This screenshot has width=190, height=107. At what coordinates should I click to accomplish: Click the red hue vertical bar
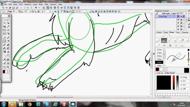[x=174, y=83]
